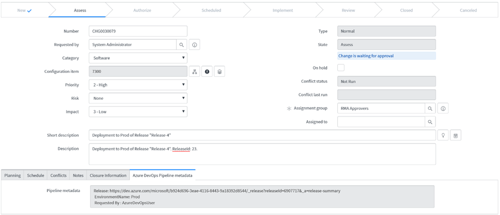
Task: Click the Review workflow stage
Action: point(348,10)
